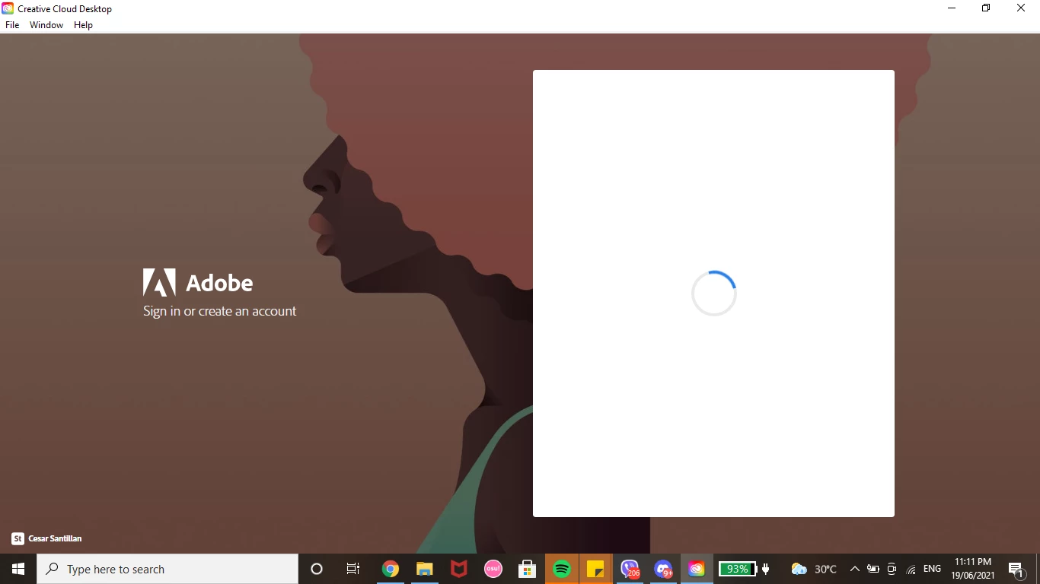Open the Wi-Fi network flyout
The image size is (1040, 584).
[911, 569]
